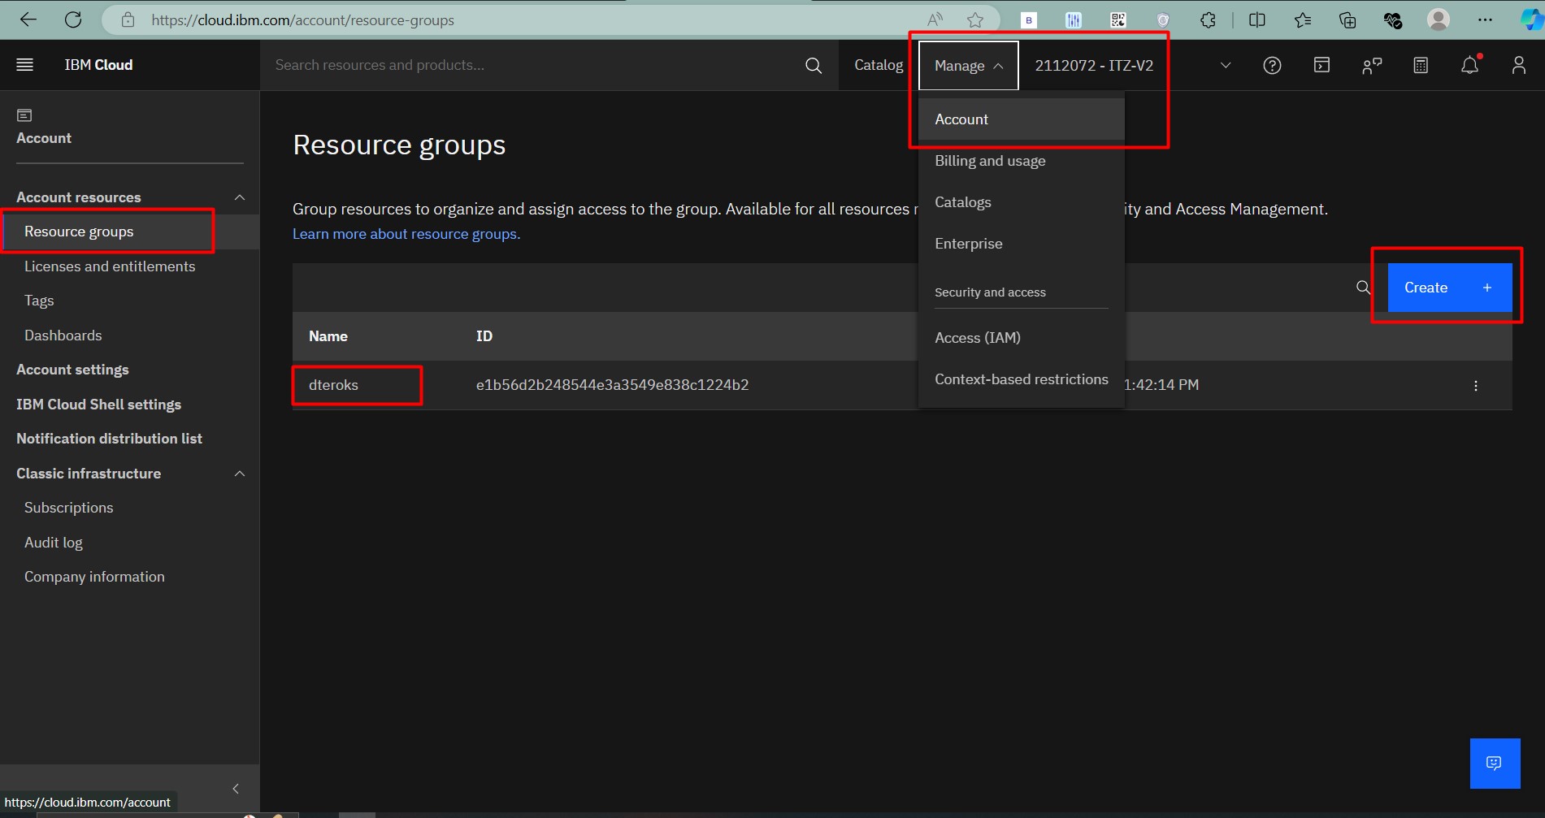Screen dimensions: 1545x818
Task: Open browser favorites list icon
Action: [1302, 19]
